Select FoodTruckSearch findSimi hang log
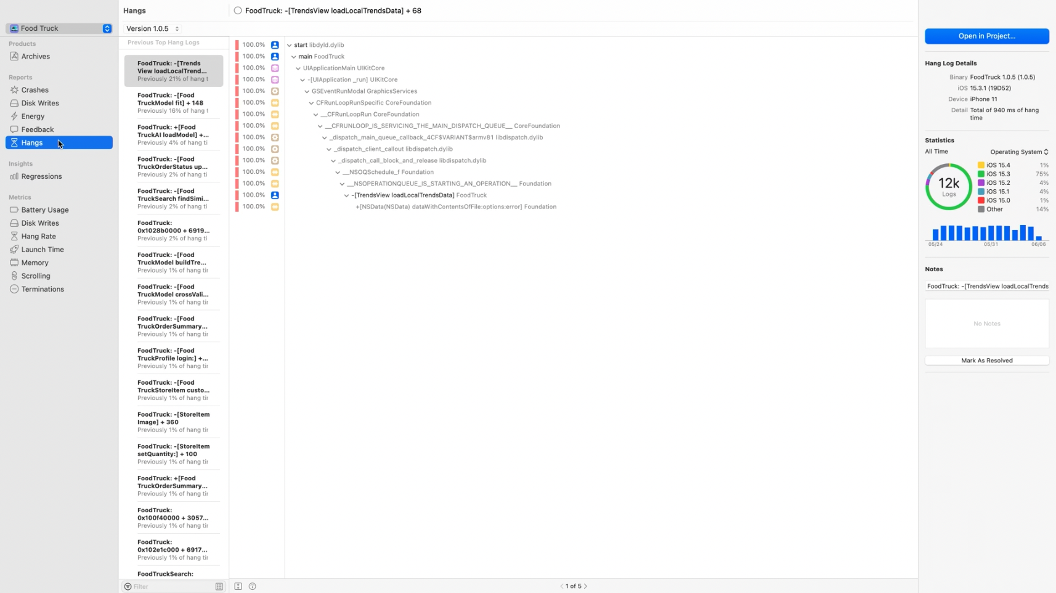 pos(174,198)
